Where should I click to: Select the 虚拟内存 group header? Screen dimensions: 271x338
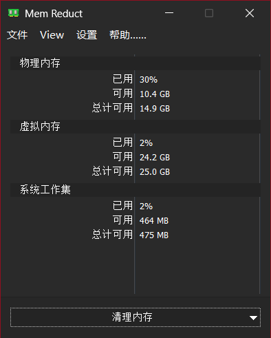click(x=135, y=127)
